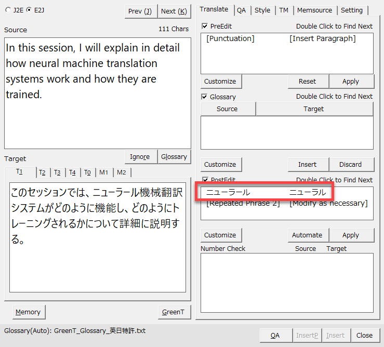Select the J2E radio button
The height and width of the screenshot is (347, 384).
[8, 10]
